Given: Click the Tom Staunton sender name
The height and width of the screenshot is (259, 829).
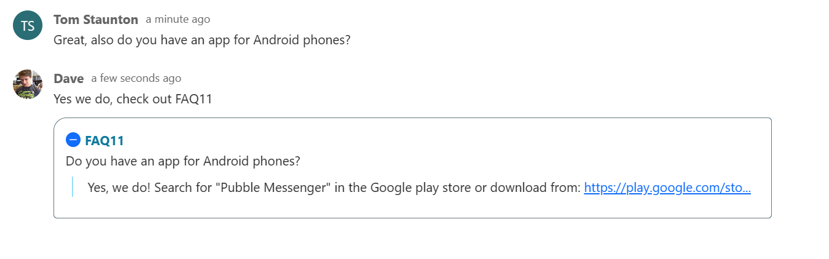Looking at the screenshot, I should click(96, 20).
